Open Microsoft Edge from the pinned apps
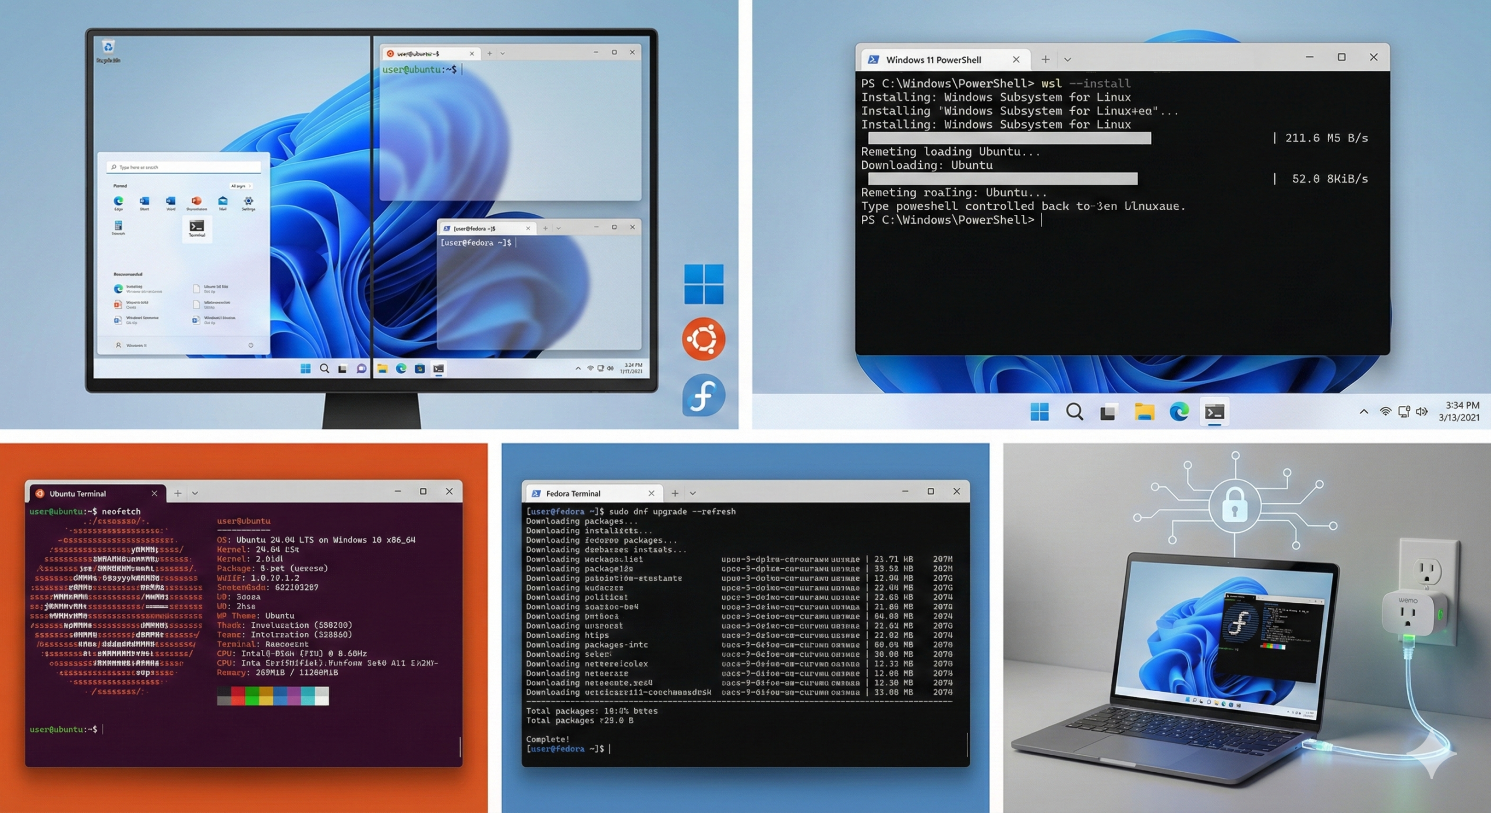 pyautogui.click(x=118, y=202)
